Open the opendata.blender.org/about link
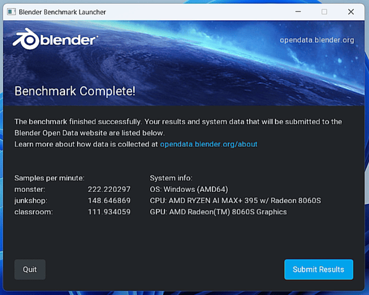The width and height of the screenshot is (369, 295). click(x=209, y=144)
